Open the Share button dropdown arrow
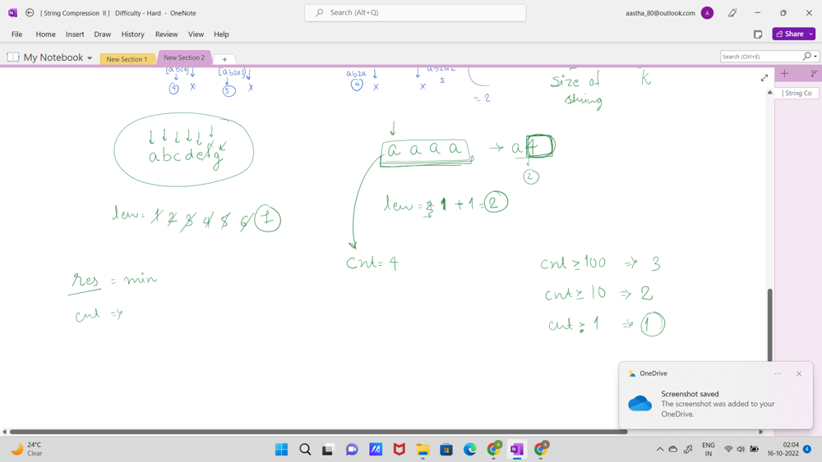 click(811, 34)
